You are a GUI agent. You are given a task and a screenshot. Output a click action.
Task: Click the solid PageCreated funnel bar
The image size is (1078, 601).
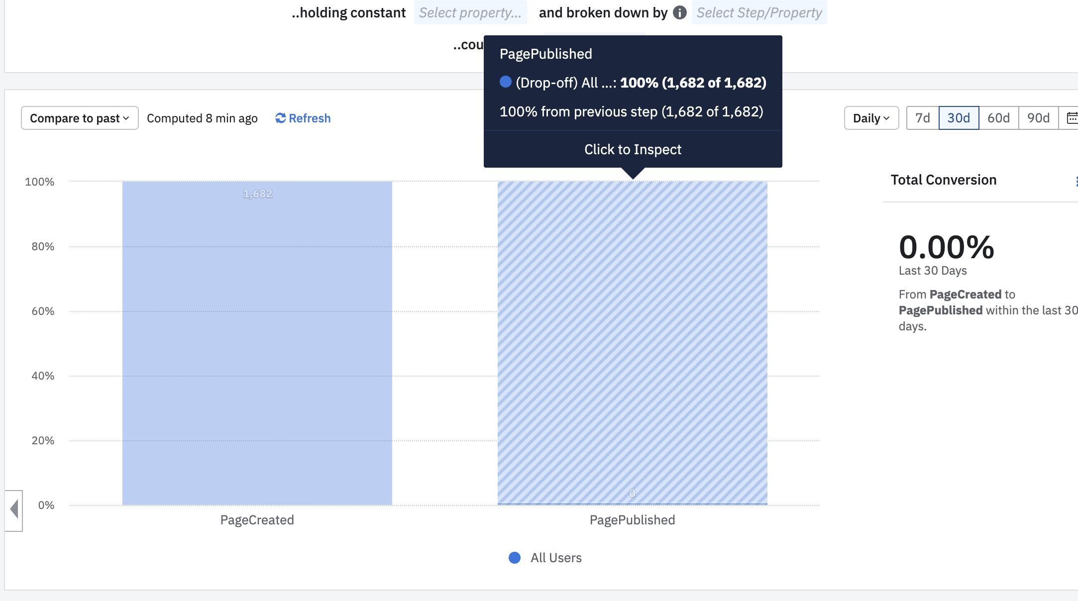(x=257, y=343)
